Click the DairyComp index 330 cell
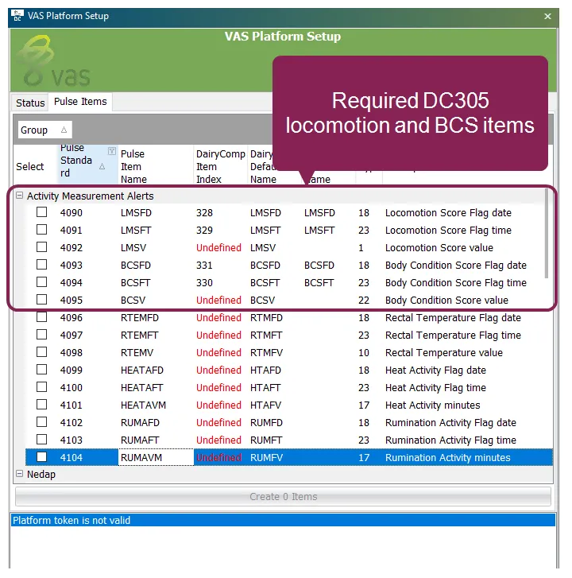The width and height of the screenshot is (572, 578). [x=204, y=283]
